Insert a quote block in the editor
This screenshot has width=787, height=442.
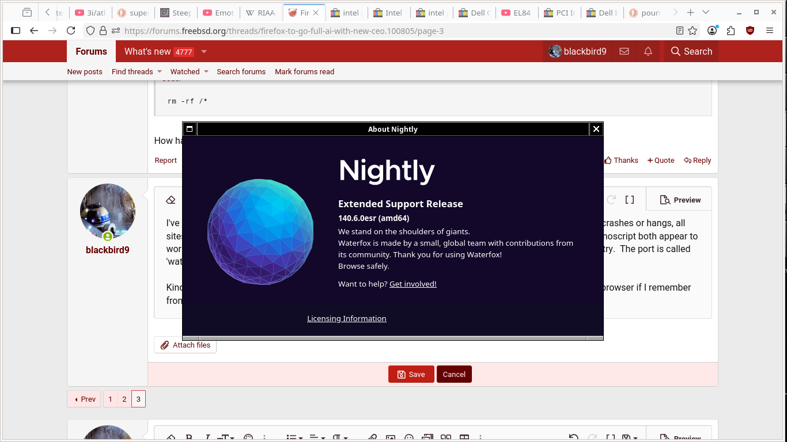tap(445, 439)
